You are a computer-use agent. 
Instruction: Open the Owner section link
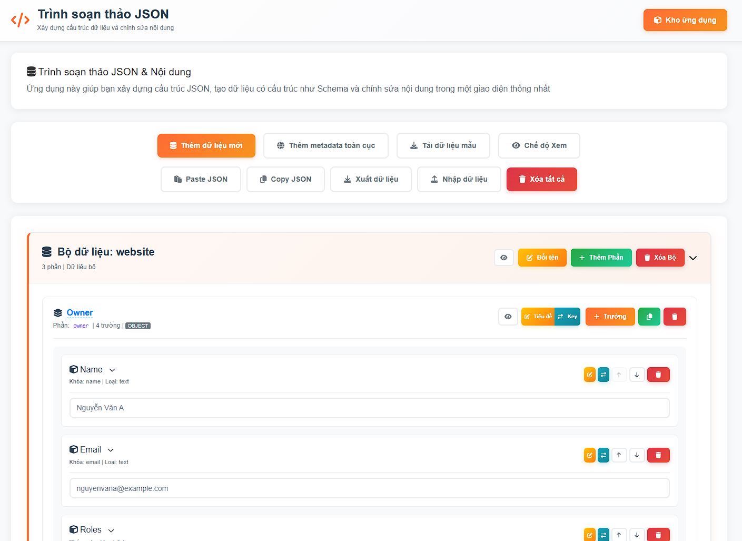point(80,312)
